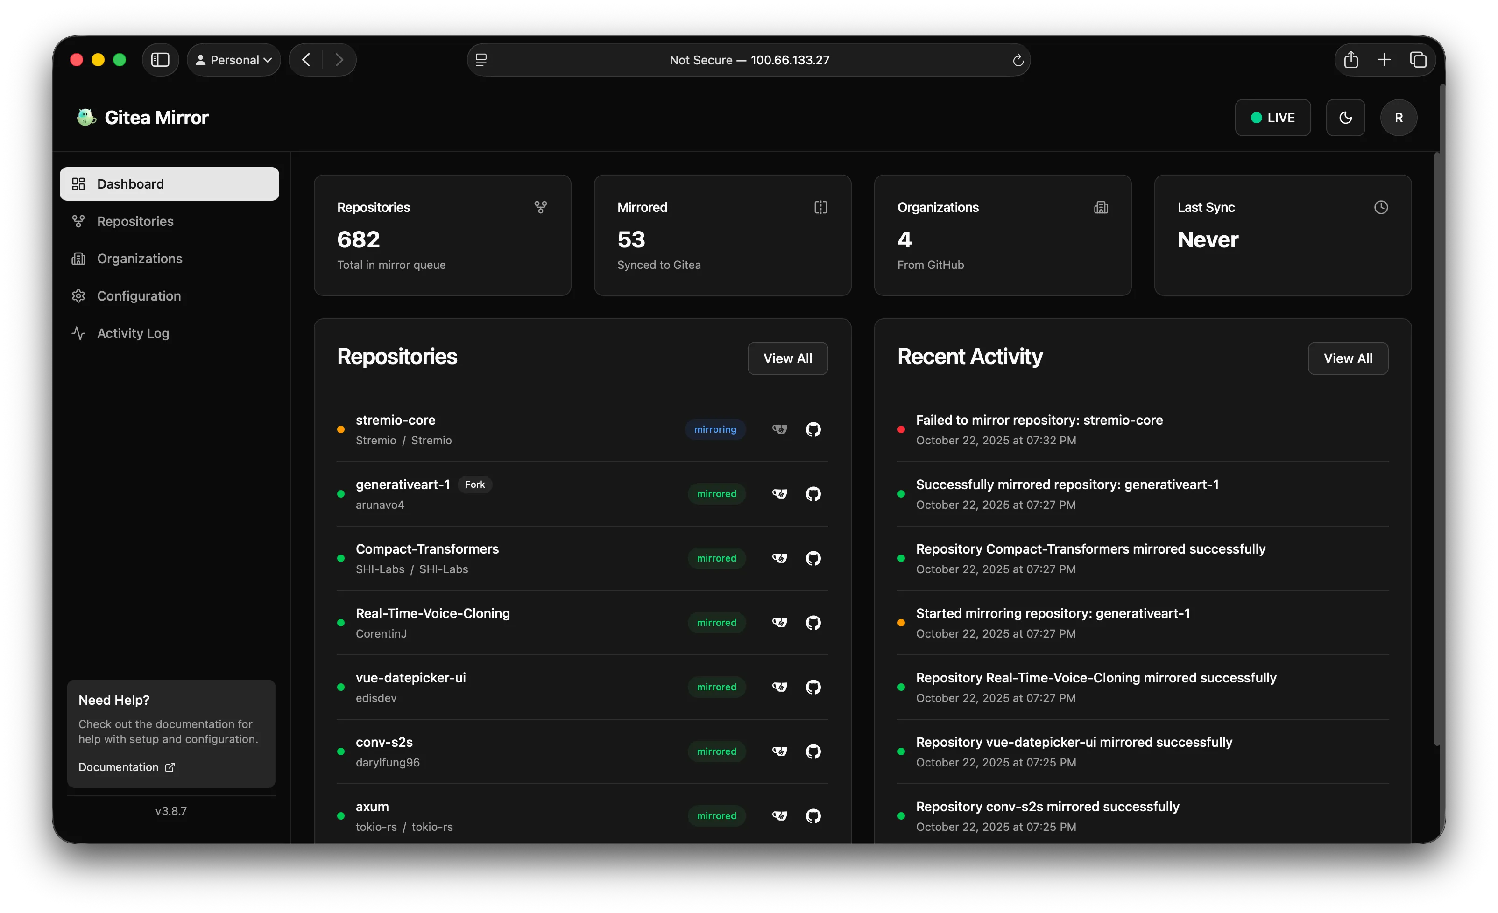Click the mirrored card's bracket icon
The image size is (1498, 913).
(821, 207)
